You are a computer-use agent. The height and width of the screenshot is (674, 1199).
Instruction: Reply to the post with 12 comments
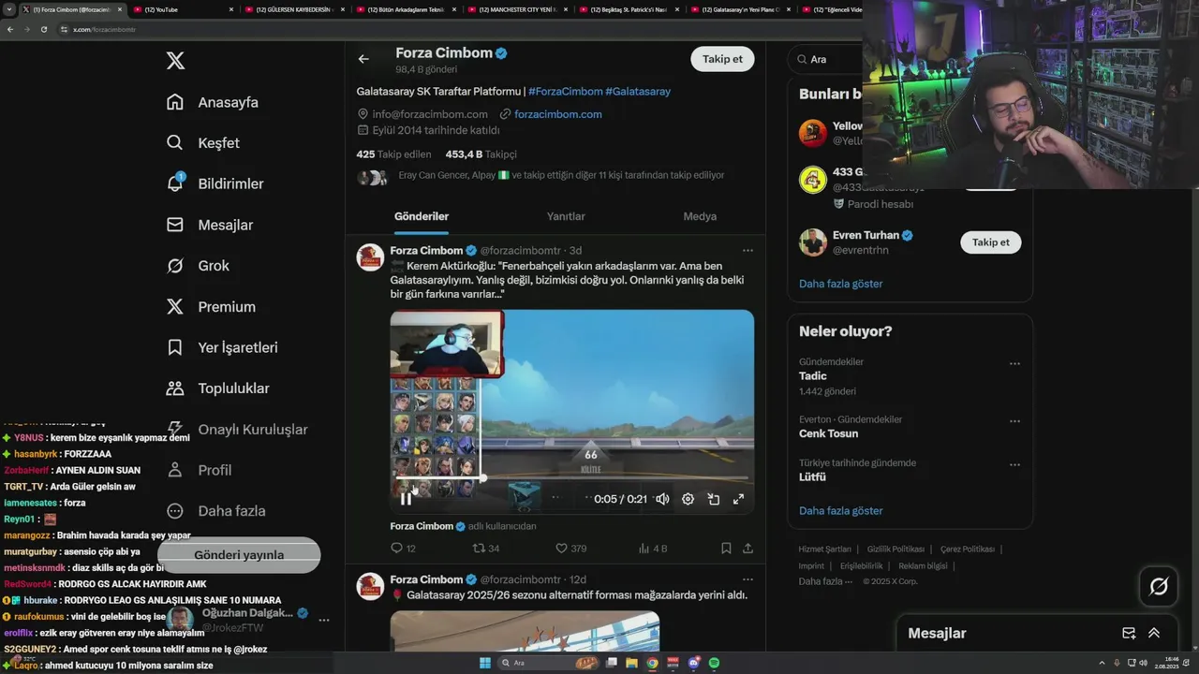click(403, 549)
